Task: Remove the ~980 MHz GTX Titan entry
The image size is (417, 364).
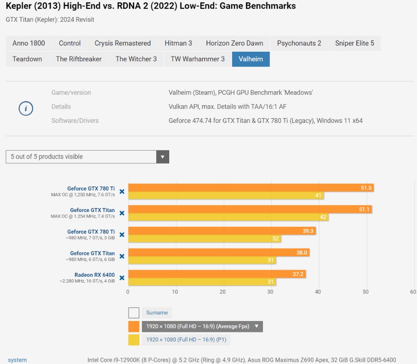Action: (x=122, y=256)
